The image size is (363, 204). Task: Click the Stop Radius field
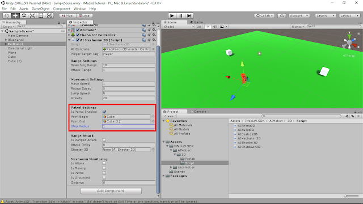click(129, 126)
